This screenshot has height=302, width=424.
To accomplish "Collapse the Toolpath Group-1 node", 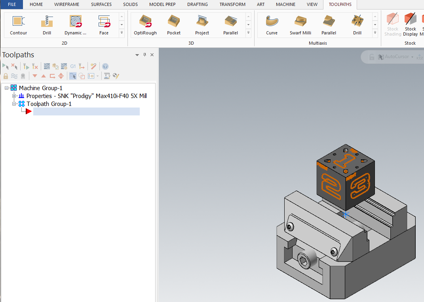I will pyautogui.click(x=14, y=104).
